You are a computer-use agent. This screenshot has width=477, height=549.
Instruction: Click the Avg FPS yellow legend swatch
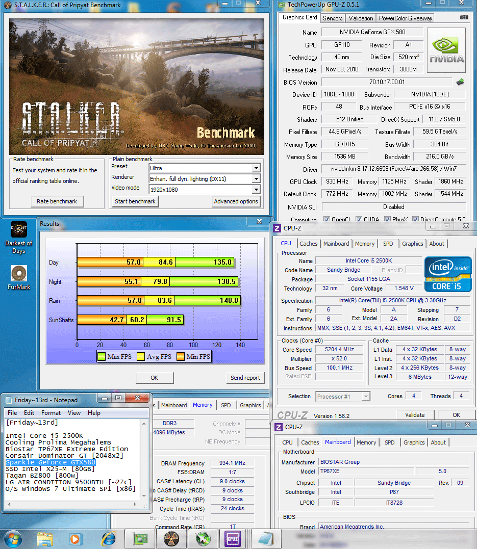[x=141, y=357]
